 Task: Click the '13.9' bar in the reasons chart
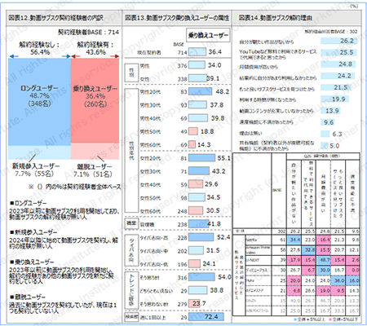(x=330, y=111)
